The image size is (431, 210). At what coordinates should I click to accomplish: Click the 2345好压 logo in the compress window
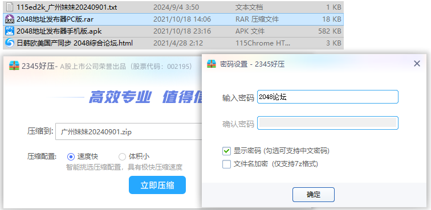click(14, 66)
